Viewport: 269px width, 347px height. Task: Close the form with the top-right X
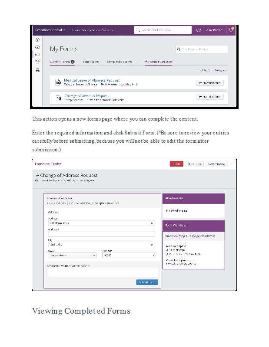point(232,164)
